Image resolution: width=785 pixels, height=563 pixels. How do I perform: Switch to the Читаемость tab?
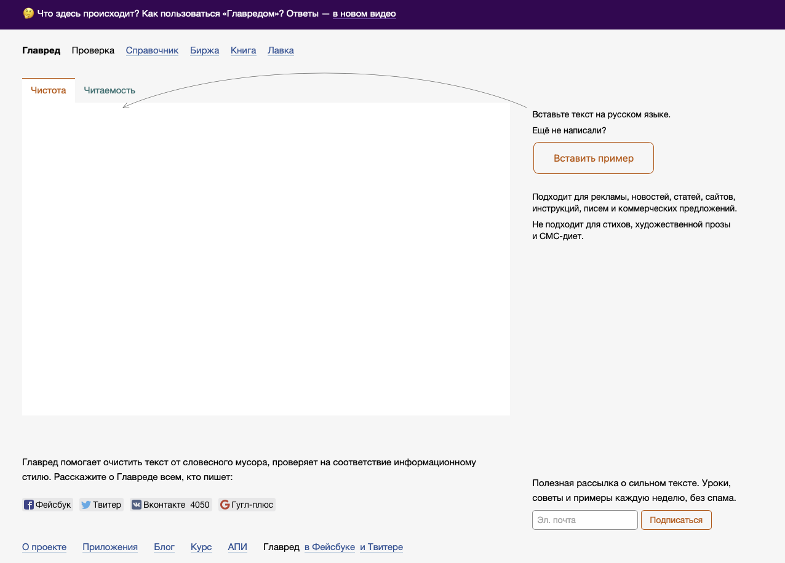click(x=110, y=90)
